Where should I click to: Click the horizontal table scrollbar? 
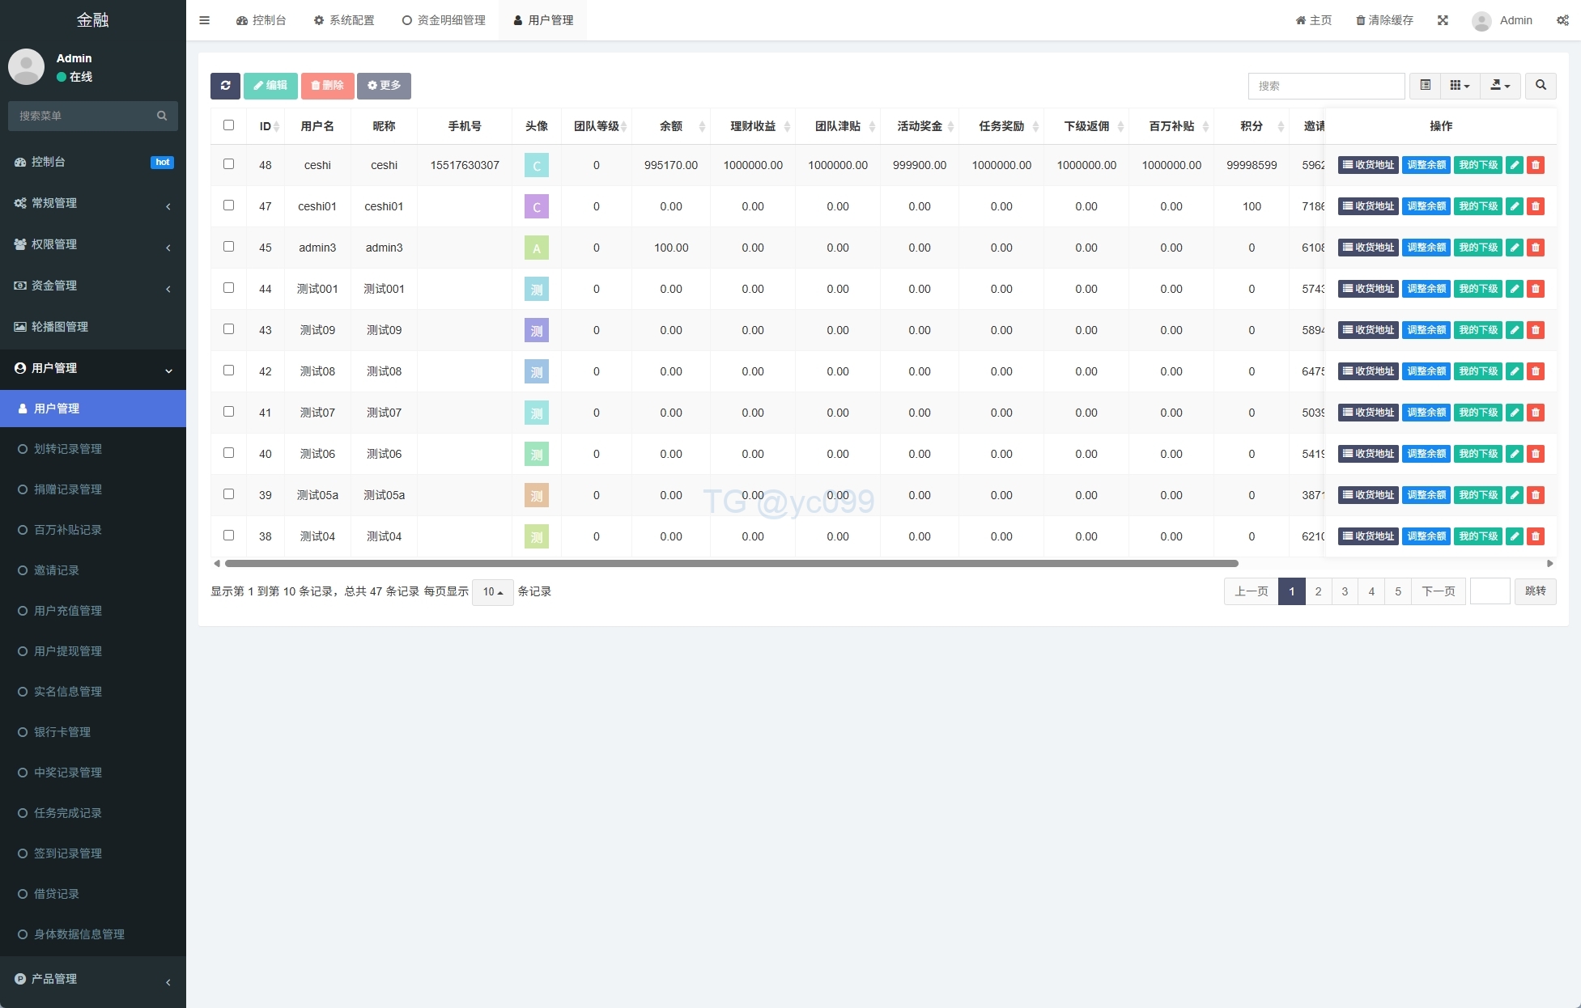pos(731,563)
